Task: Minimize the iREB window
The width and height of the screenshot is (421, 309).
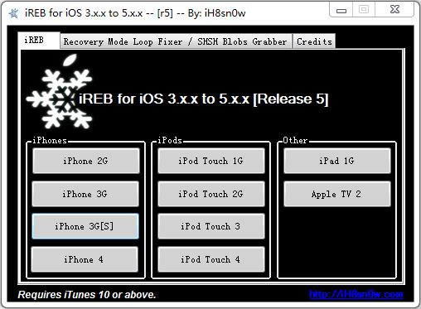Action: pos(341,11)
